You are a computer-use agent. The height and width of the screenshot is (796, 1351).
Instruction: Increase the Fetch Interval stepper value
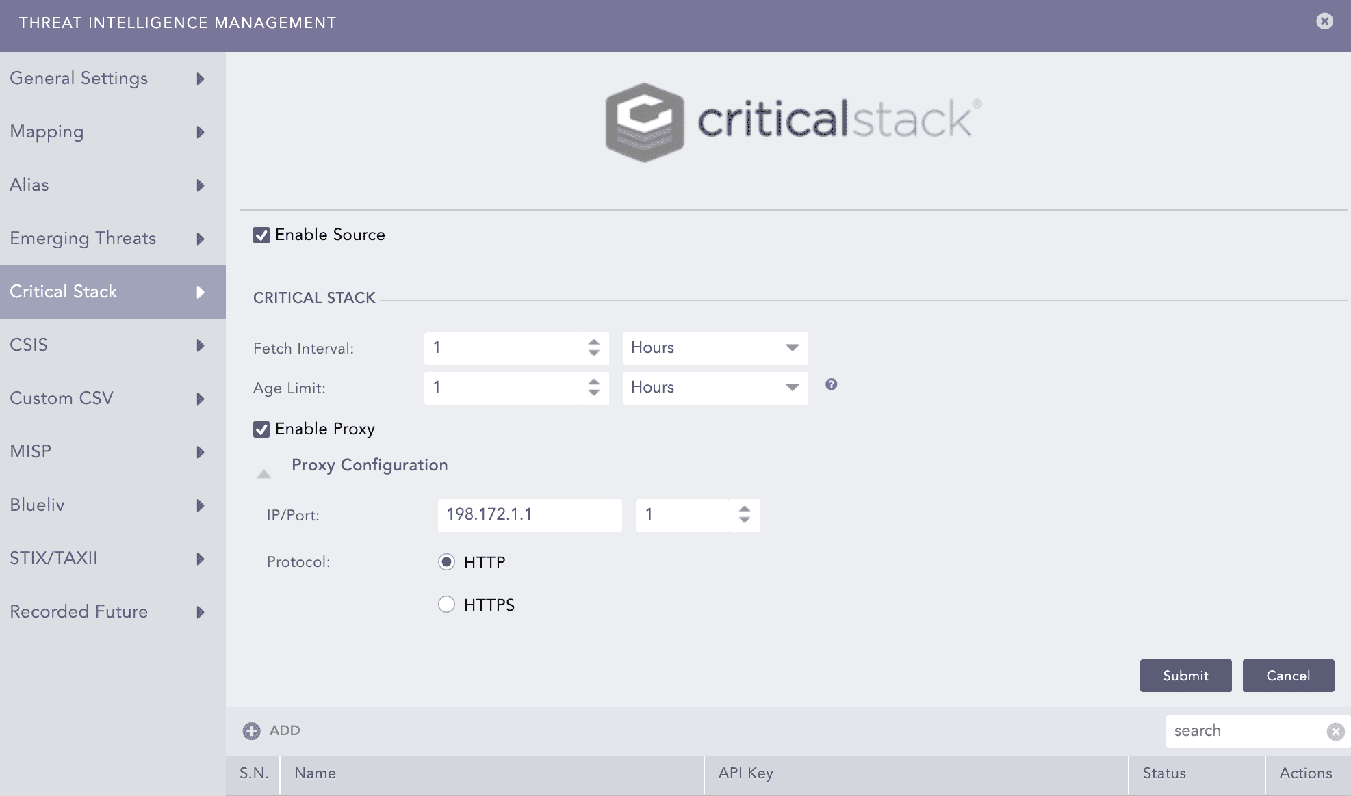[x=593, y=342]
